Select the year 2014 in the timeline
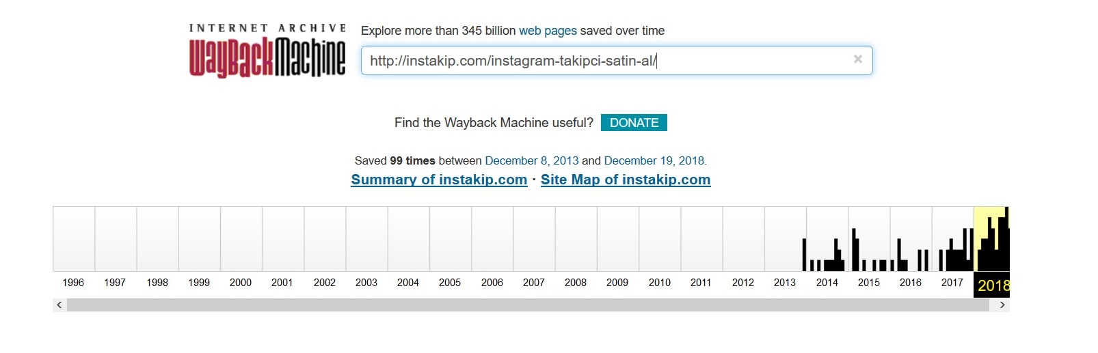Viewport: 1098px width, 353px height. click(827, 282)
